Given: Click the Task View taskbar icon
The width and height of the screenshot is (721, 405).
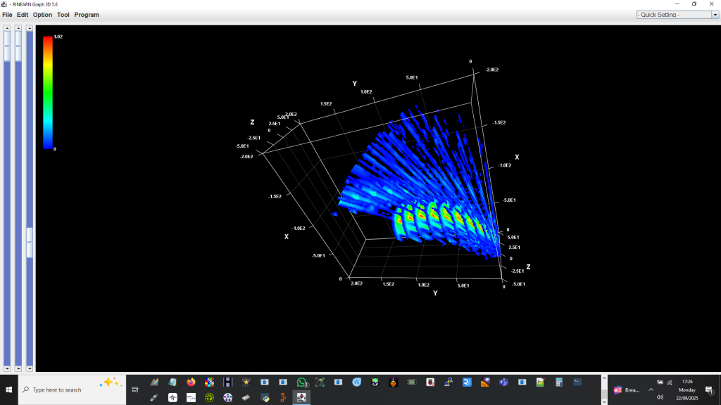Looking at the screenshot, I should click(x=135, y=390).
